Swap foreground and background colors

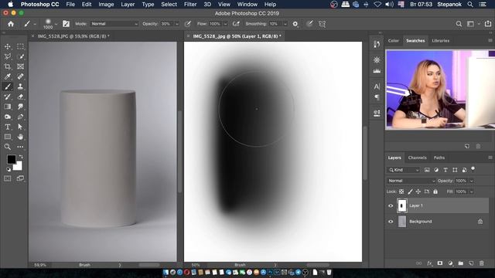[21, 157]
